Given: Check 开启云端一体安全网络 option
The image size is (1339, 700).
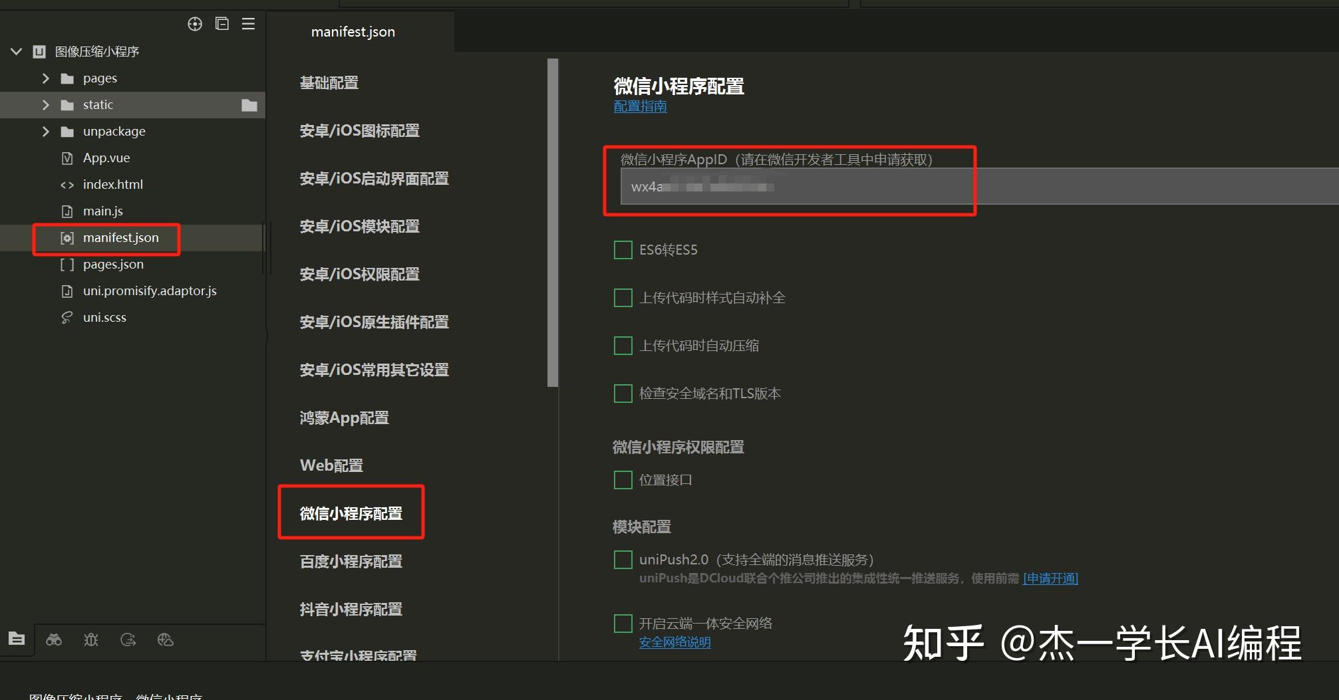Looking at the screenshot, I should click(623, 624).
